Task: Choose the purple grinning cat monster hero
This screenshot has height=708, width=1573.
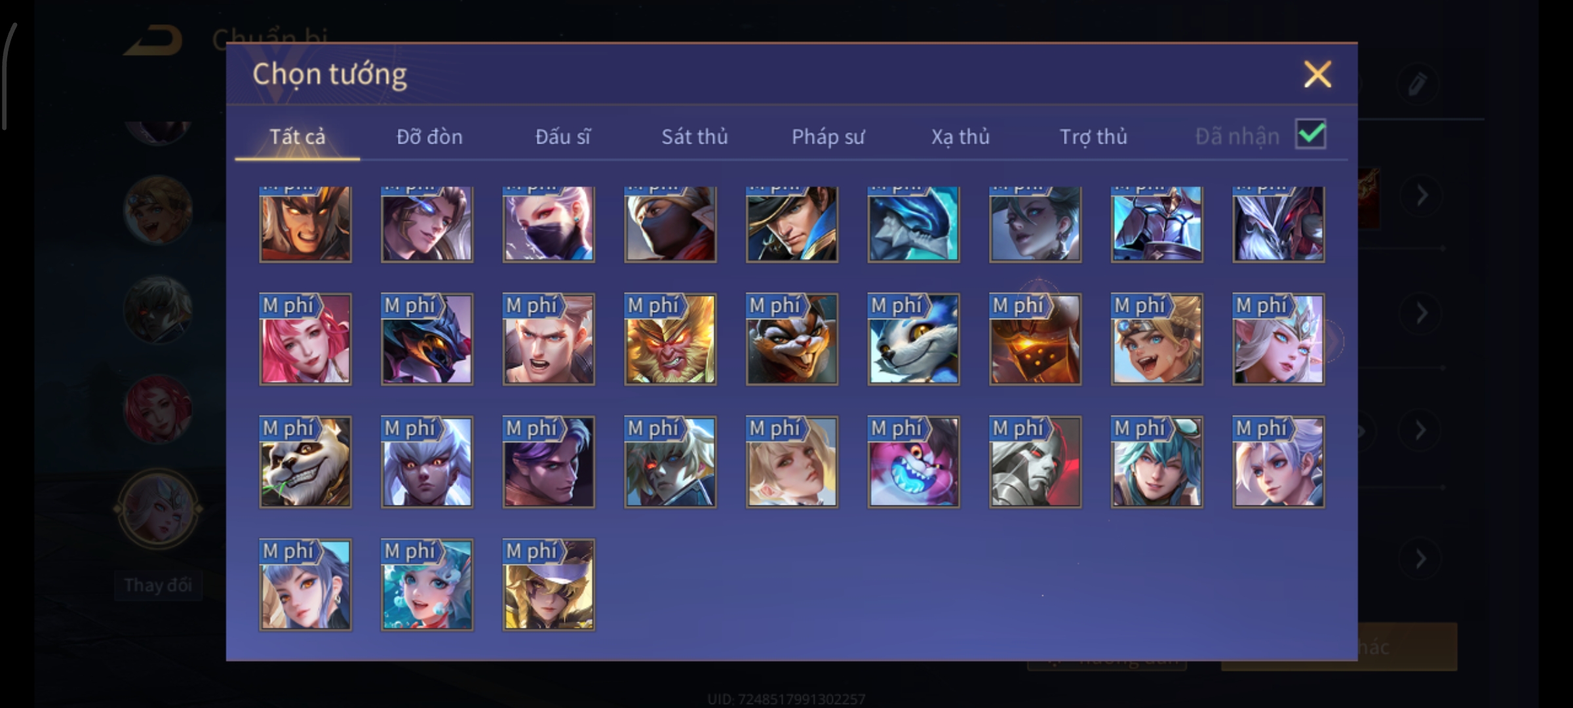Action: click(914, 462)
